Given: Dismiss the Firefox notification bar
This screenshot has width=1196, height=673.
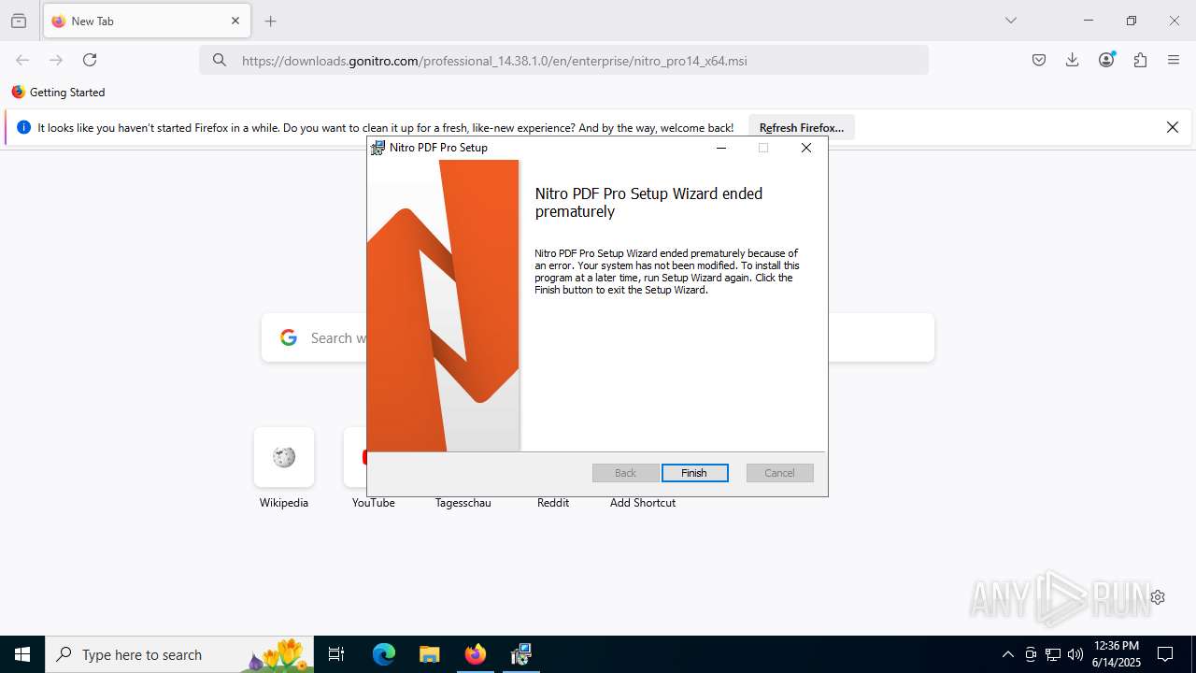Looking at the screenshot, I should tap(1173, 127).
